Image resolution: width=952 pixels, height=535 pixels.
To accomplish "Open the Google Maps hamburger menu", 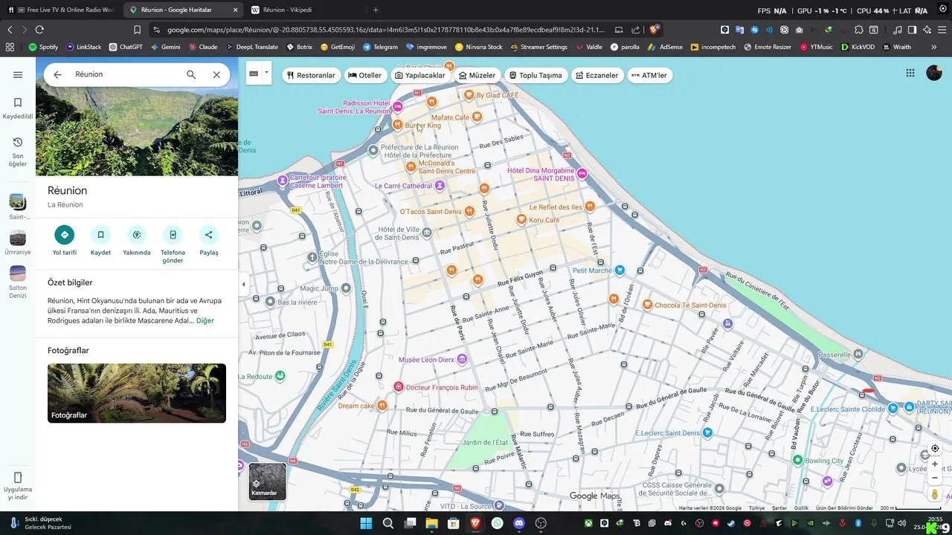I will click(18, 74).
